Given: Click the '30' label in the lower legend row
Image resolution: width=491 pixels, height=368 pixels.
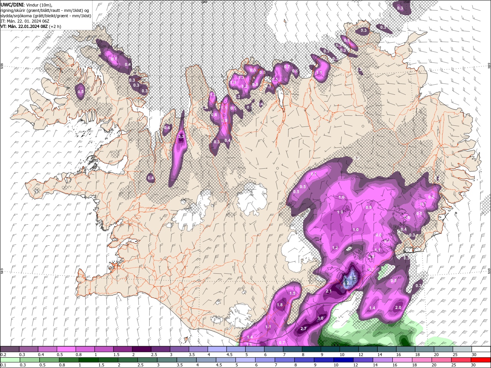Looking at the screenshot, I should [473, 365].
